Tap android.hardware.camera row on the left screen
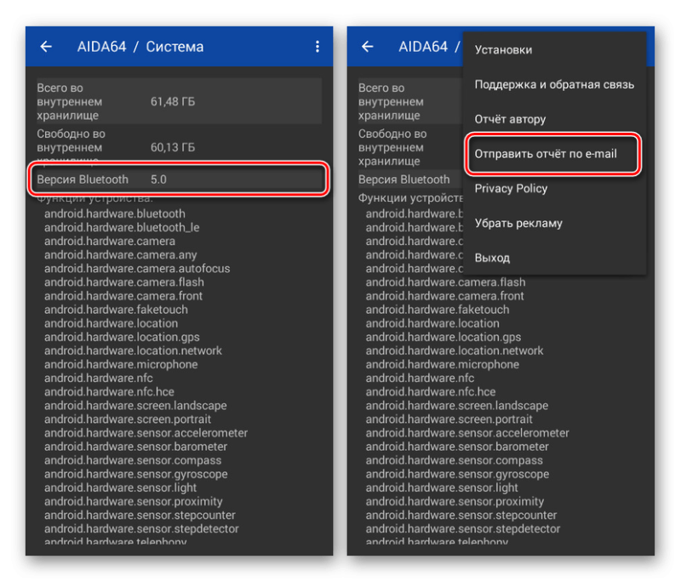 (110, 241)
